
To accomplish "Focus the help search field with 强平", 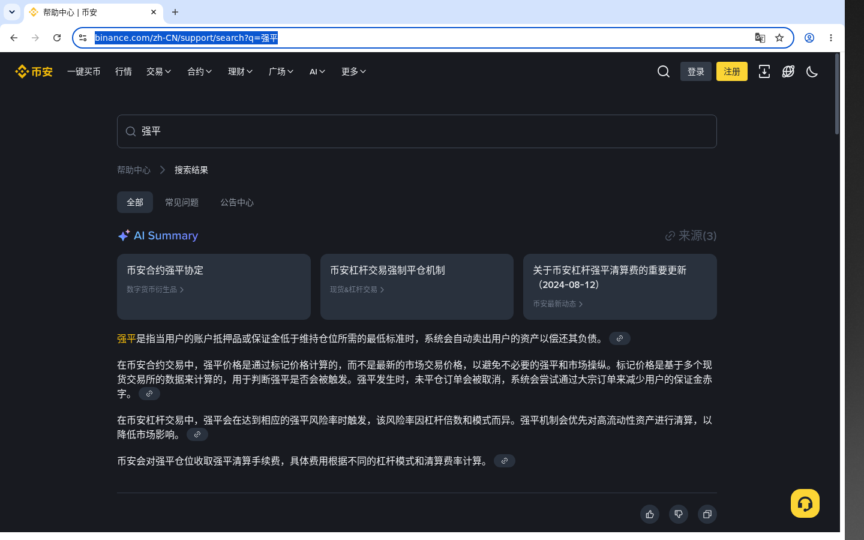I will pos(417,131).
